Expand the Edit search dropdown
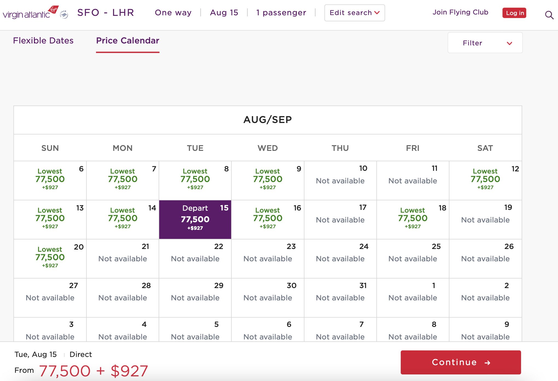 [354, 13]
